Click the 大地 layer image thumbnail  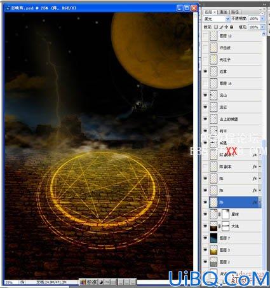(x=213, y=226)
